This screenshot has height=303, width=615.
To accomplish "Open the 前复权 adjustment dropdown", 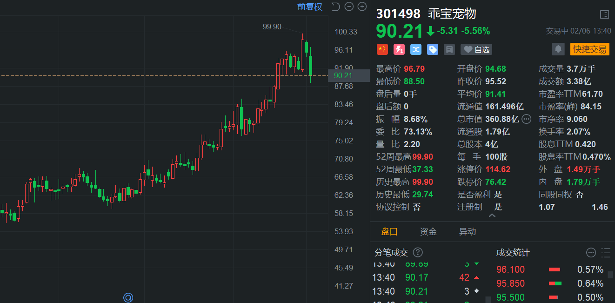I will (x=310, y=7).
